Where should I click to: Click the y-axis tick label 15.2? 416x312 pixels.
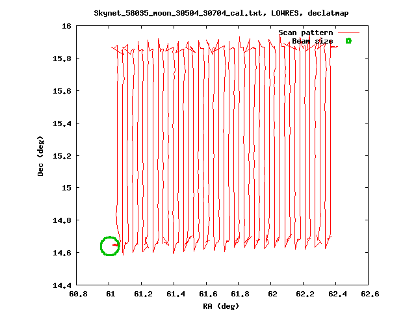[x=62, y=156]
